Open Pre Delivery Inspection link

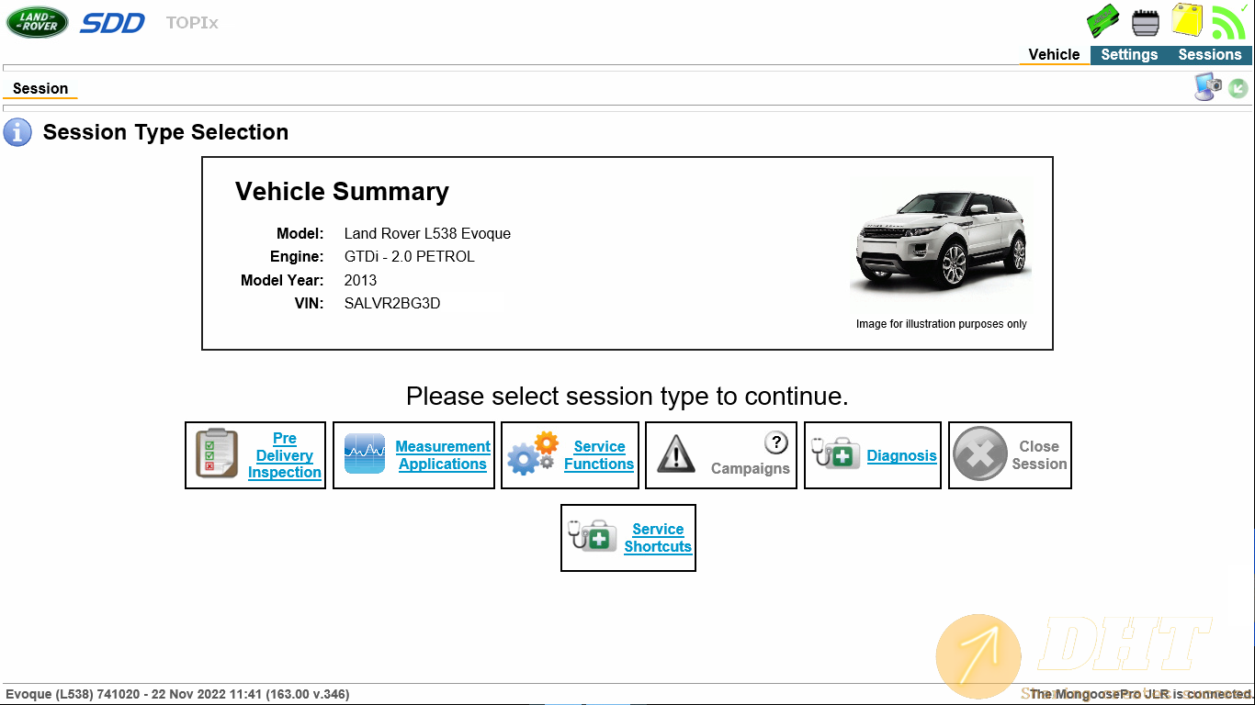(x=285, y=455)
